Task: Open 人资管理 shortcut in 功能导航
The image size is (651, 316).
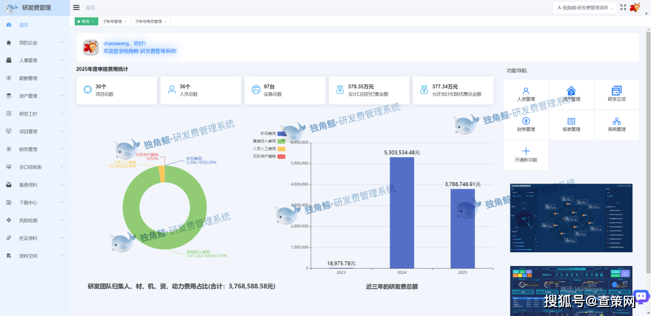Action: [x=526, y=91]
